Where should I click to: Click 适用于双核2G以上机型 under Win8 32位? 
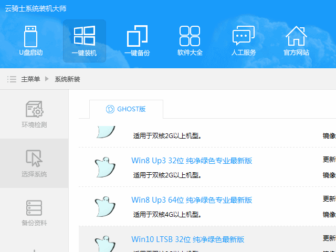tap(167, 175)
